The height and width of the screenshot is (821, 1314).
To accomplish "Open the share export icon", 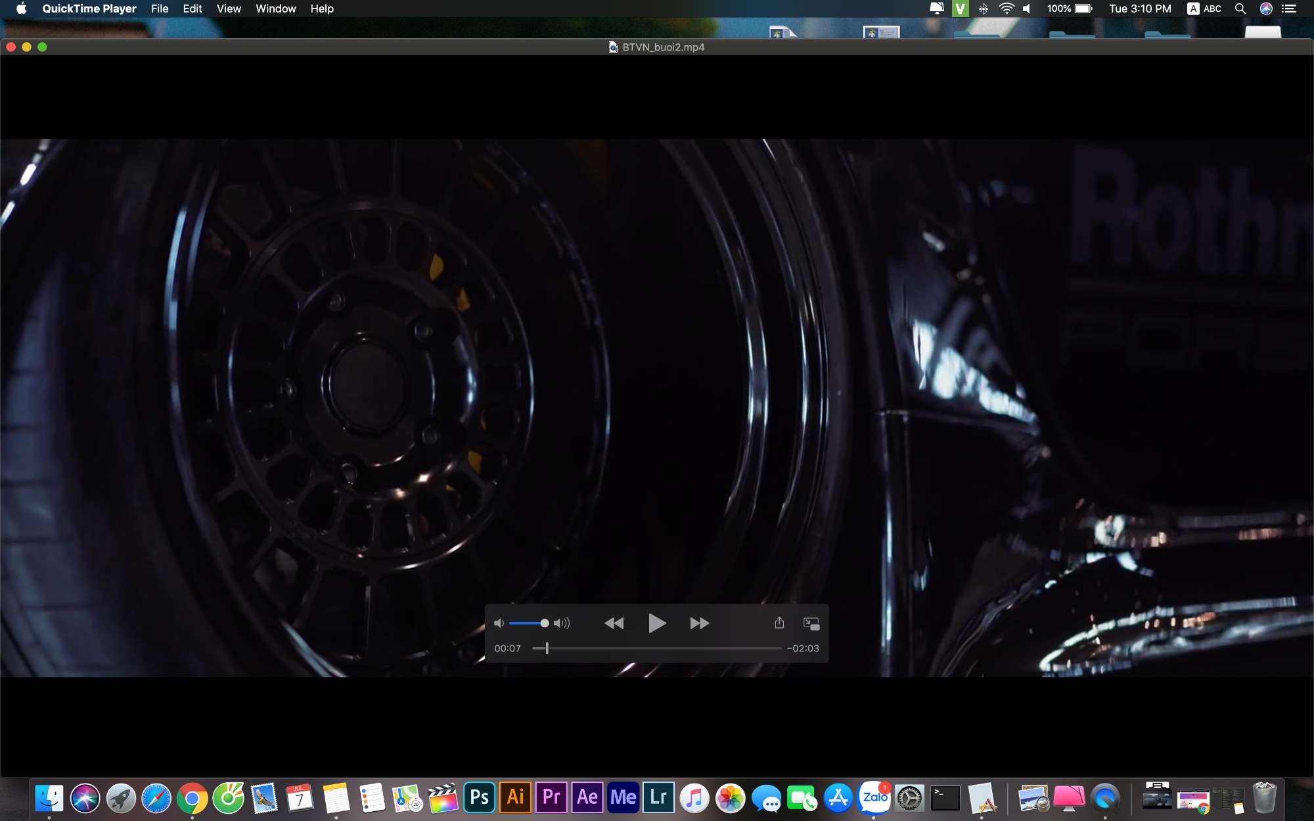I will [x=779, y=623].
